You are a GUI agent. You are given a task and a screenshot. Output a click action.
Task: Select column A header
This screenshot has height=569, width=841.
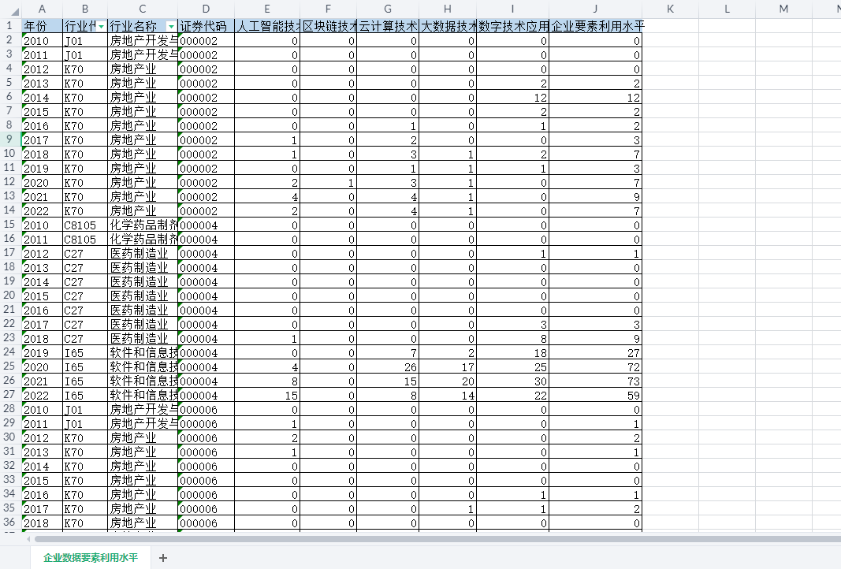[42, 9]
